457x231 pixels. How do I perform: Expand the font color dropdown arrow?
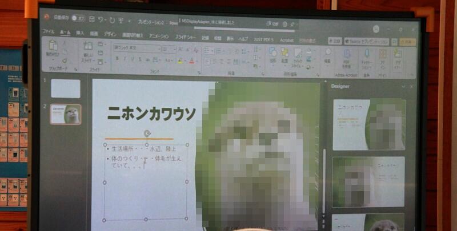pos(196,60)
